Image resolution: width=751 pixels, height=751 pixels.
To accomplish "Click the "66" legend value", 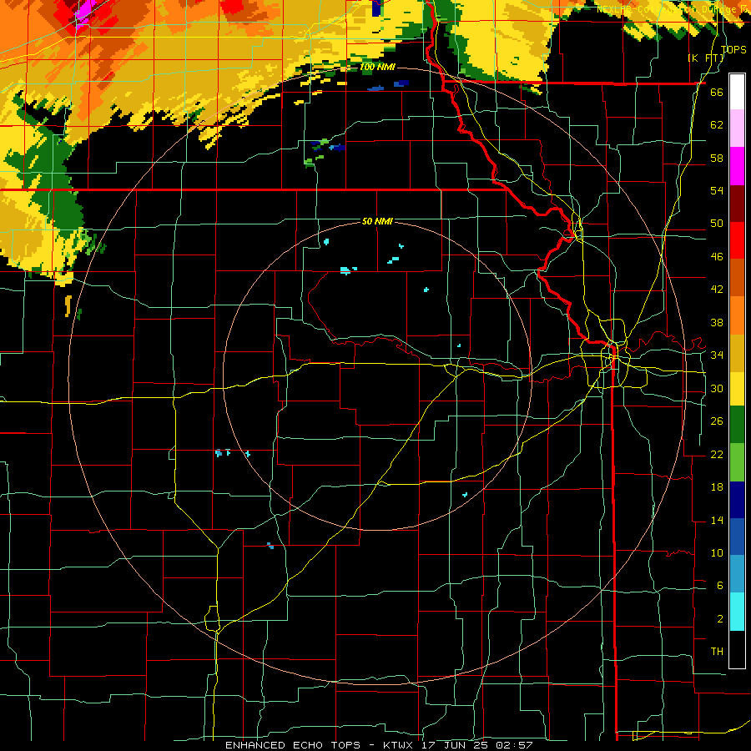I will point(717,92).
